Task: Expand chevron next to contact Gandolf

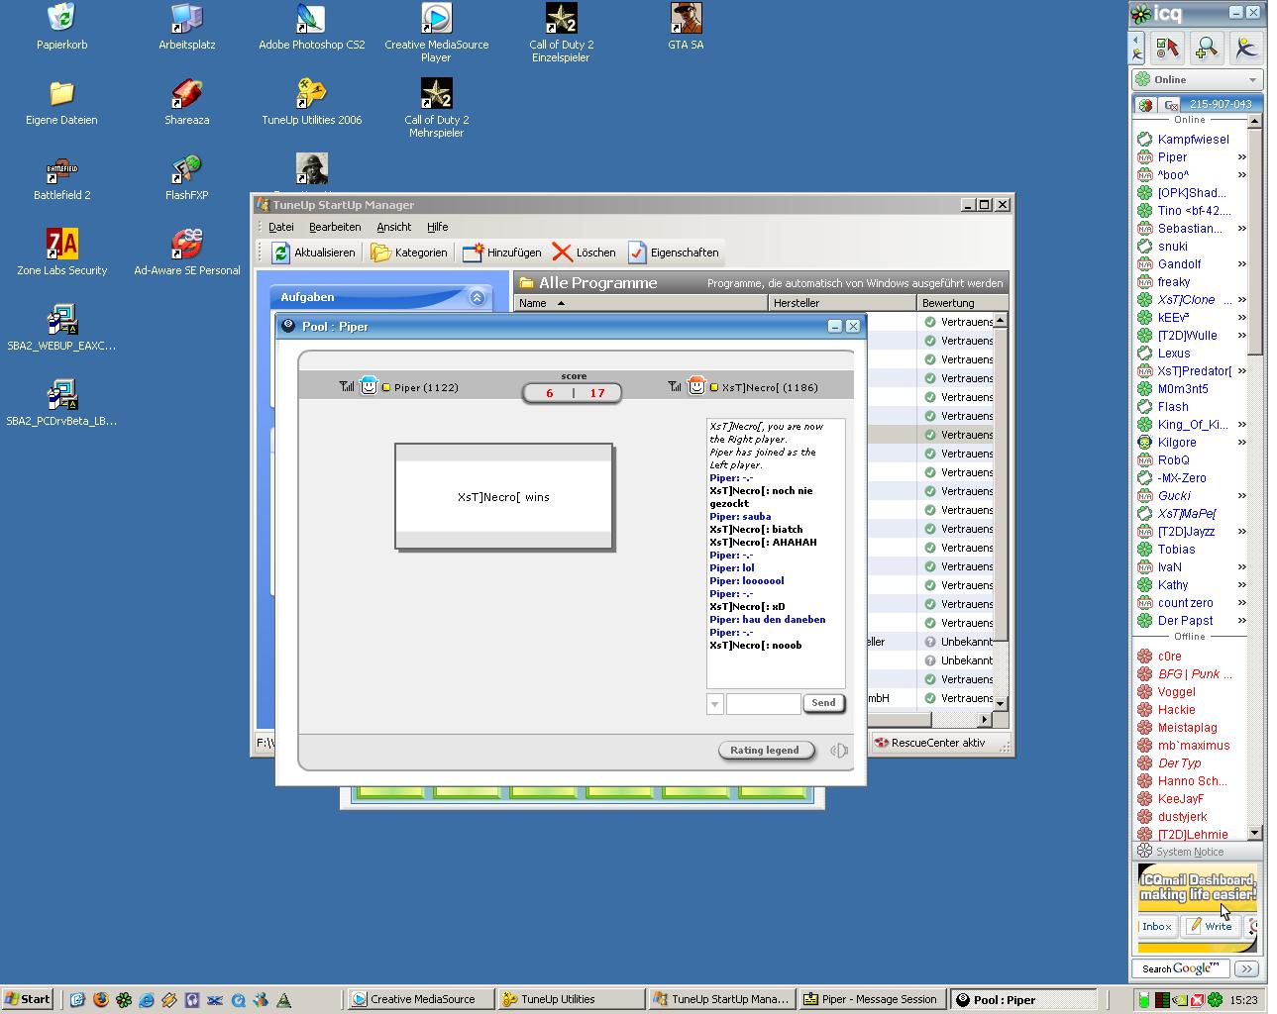Action: tap(1241, 264)
